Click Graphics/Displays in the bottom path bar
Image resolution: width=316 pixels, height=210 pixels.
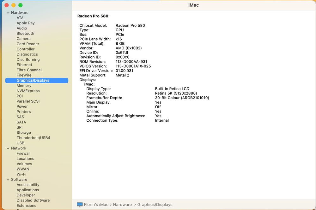(x=155, y=205)
